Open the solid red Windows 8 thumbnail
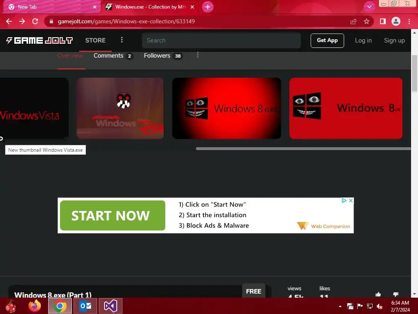Image resolution: width=418 pixels, height=314 pixels. (x=346, y=108)
